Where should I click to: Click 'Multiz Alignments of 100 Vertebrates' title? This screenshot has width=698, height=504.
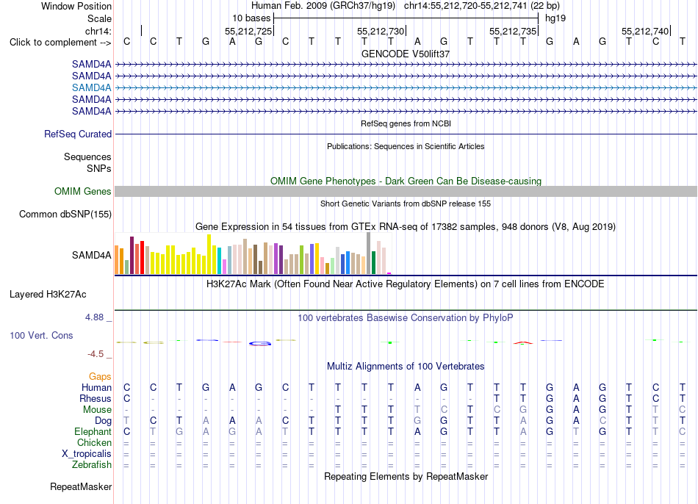406,367
